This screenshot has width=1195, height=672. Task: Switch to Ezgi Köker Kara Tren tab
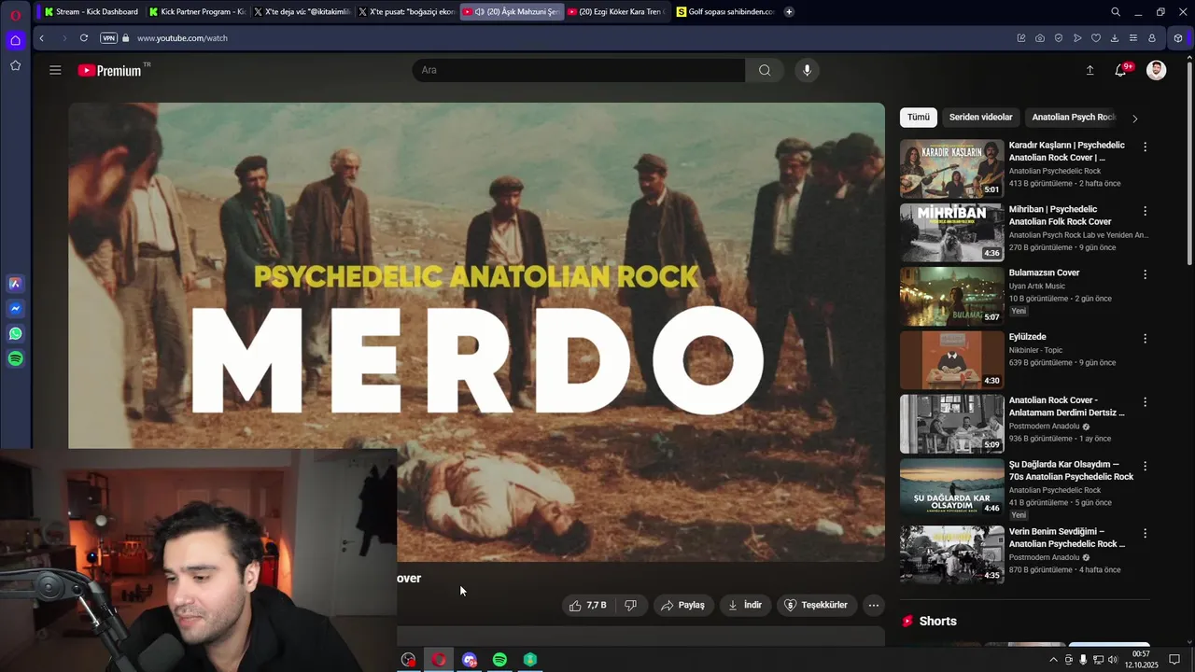click(x=616, y=12)
